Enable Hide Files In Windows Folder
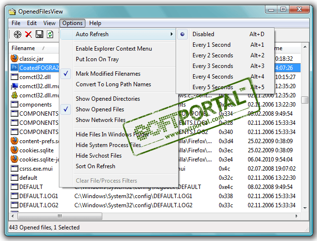This screenshot has width=317, height=241. [119, 134]
